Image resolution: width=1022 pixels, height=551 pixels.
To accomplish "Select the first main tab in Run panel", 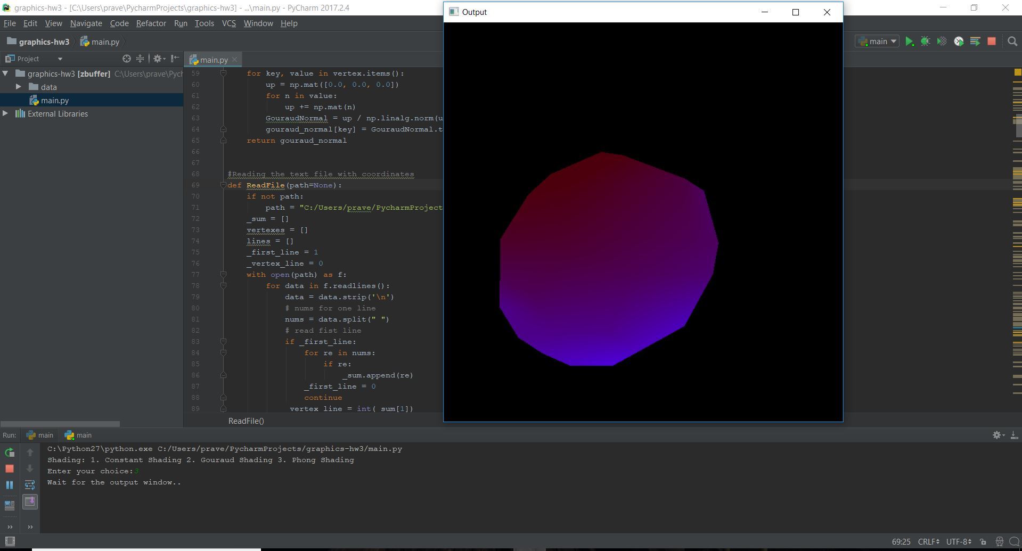I will [40, 435].
